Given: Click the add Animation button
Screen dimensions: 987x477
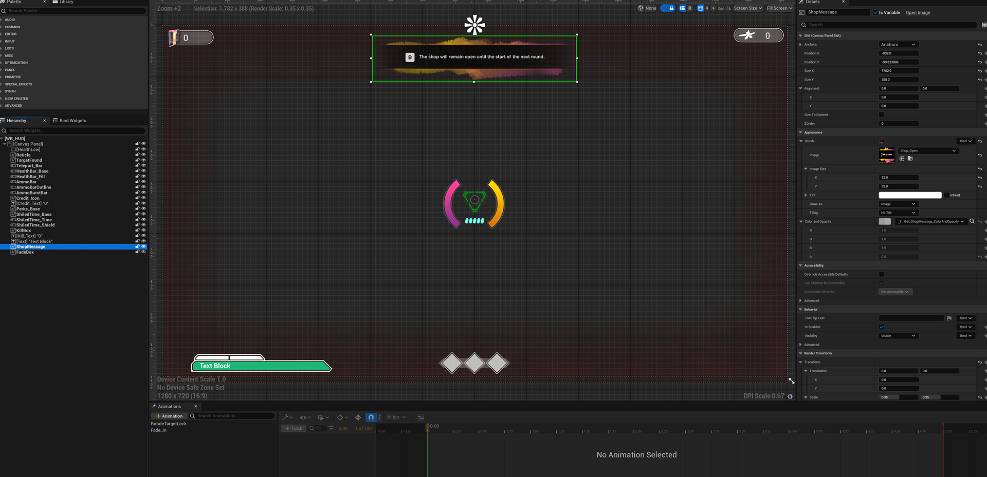Looking at the screenshot, I should pos(169,416).
